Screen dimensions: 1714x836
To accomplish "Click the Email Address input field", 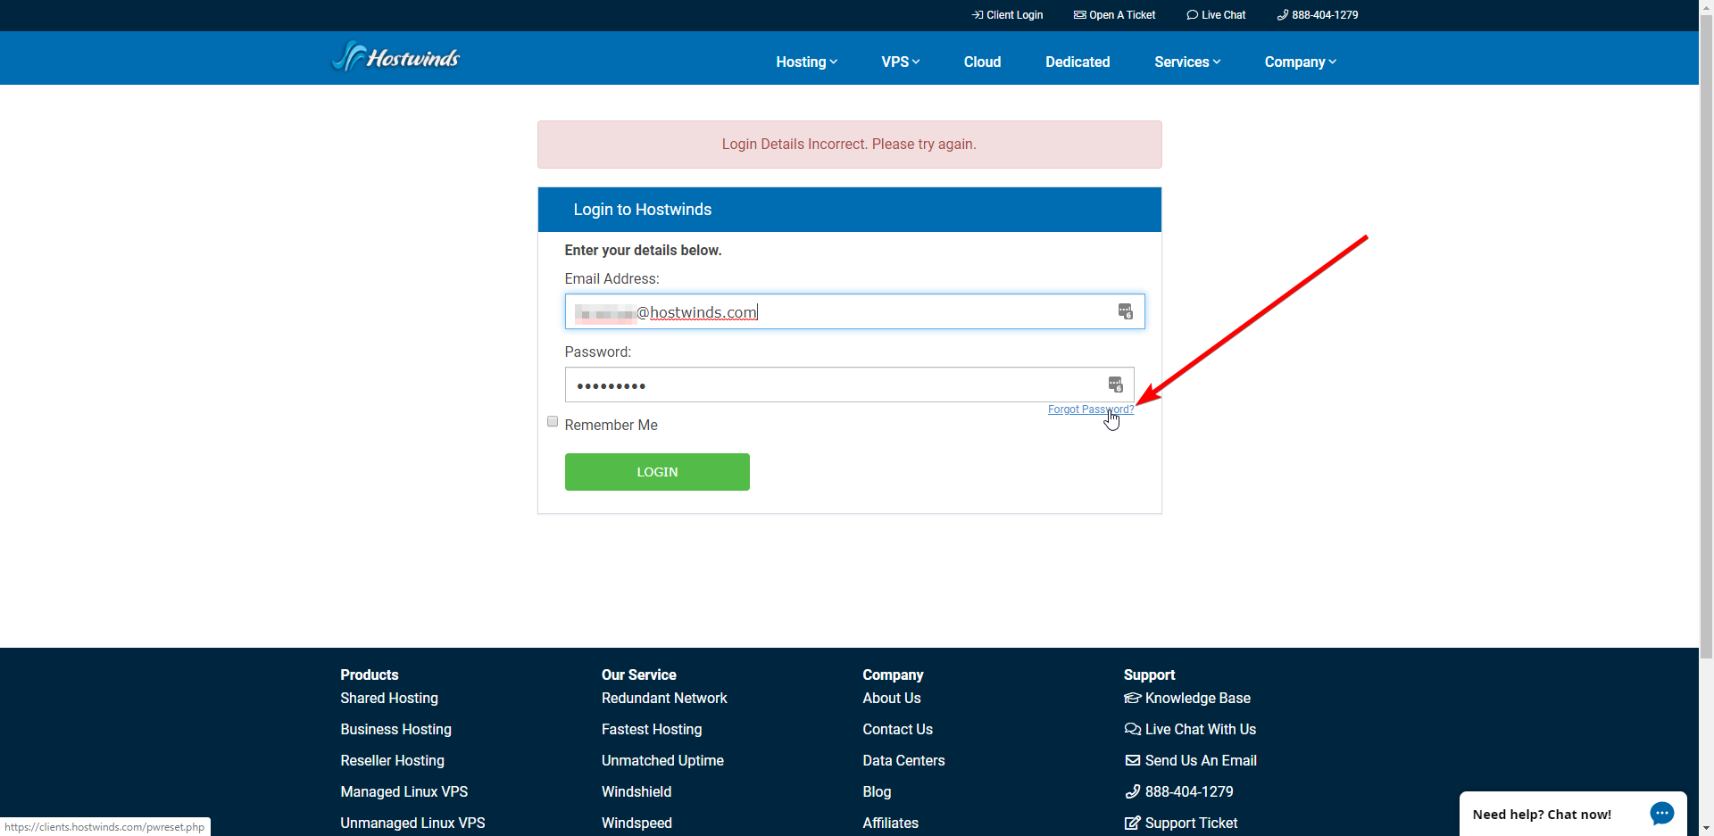I will pyautogui.click(x=854, y=311).
